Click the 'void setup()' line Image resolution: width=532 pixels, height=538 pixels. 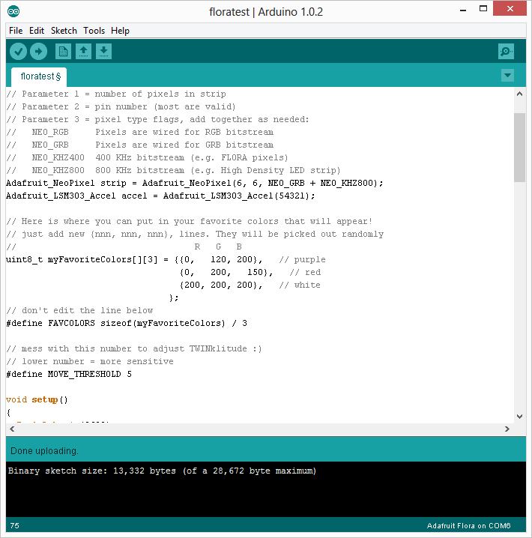(37, 399)
